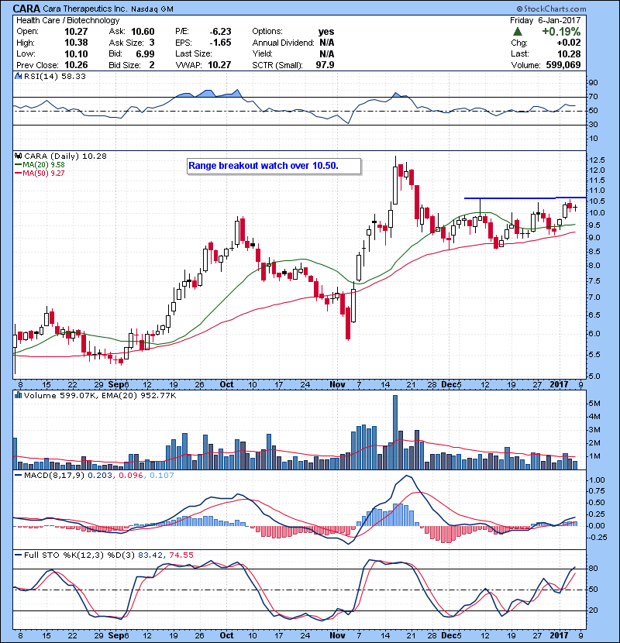Click the green MA(20) legend line
The height and width of the screenshot is (643, 620).
(x=18, y=164)
